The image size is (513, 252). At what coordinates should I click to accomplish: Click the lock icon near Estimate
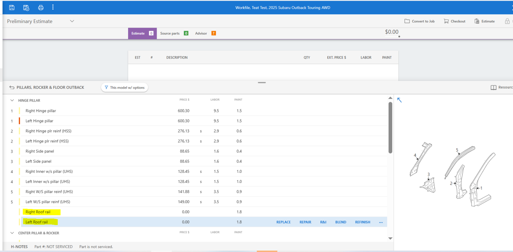(x=507, y=21)
